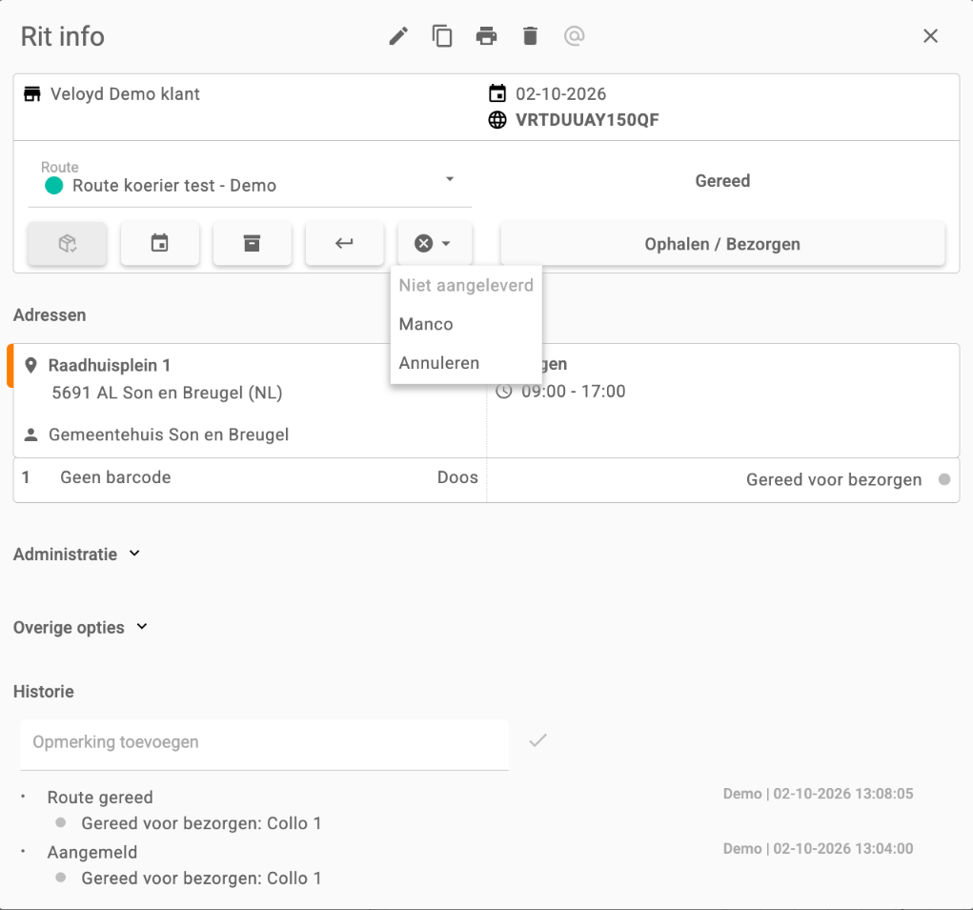
Task: Expand the Administratie section
Action: [x=77, y=554]
